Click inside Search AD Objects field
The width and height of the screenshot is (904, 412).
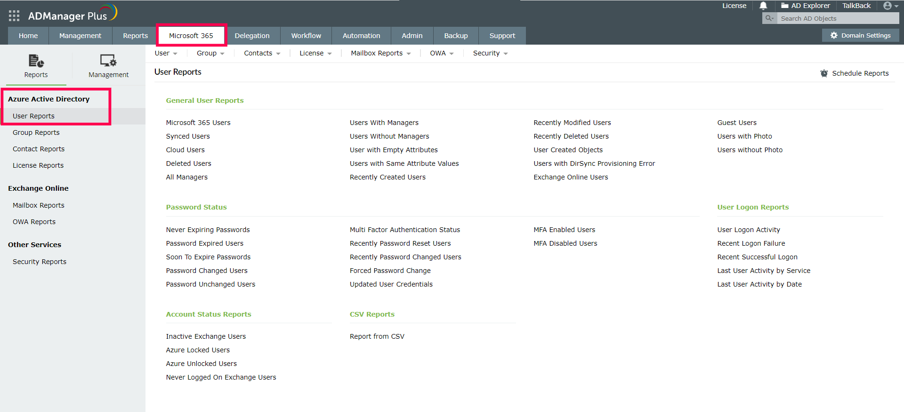tap(838, 18)
